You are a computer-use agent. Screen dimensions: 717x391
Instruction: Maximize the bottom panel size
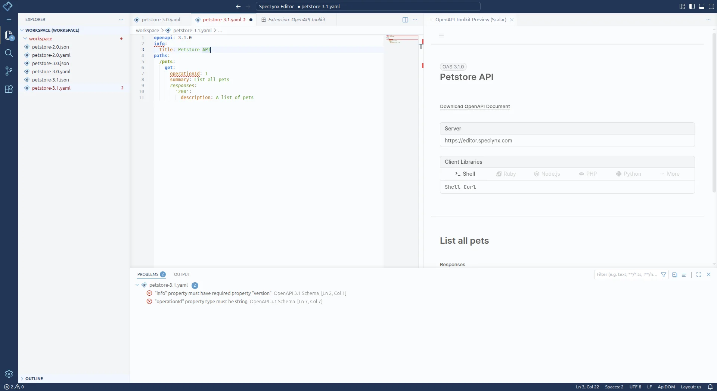pos(699,274)
